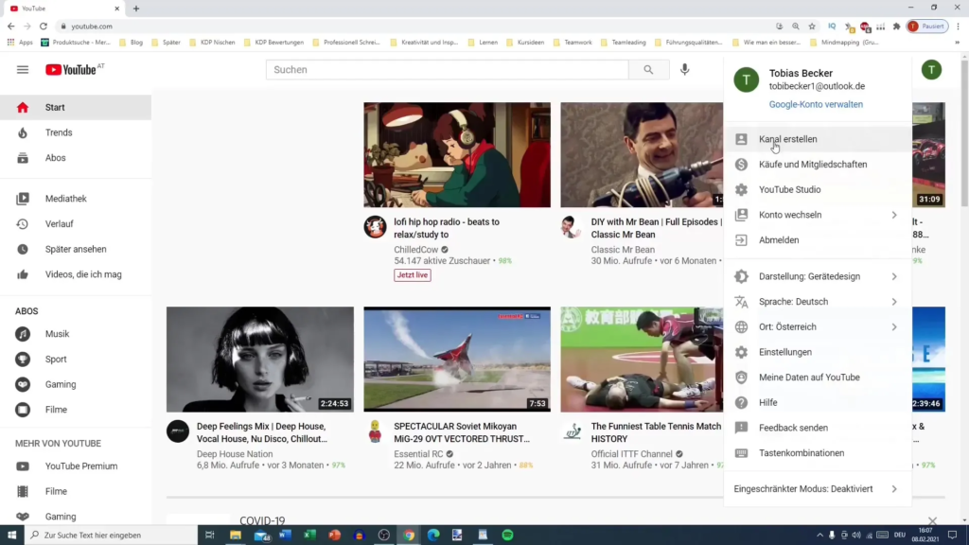Click the magnifier search button

point(648,70)
